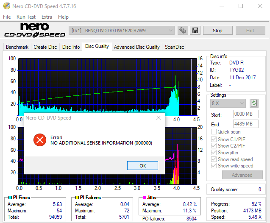Click the Quality score value 0
Image resolution: width=270 pixels, height=223 pixels.
pyautogui.click(x=260, y=190)
